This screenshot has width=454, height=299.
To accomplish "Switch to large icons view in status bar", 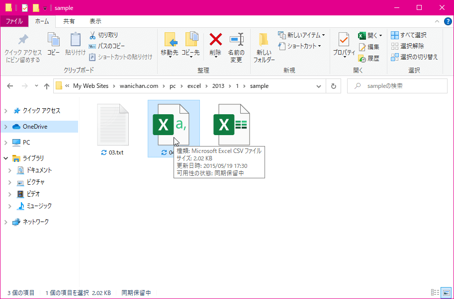I will click(x=446, y=293).
